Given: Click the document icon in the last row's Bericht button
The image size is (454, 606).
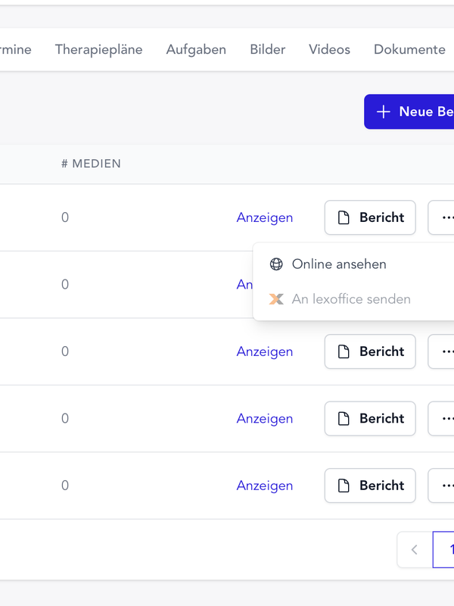Looking at the screenshot, I should point(344,486).
